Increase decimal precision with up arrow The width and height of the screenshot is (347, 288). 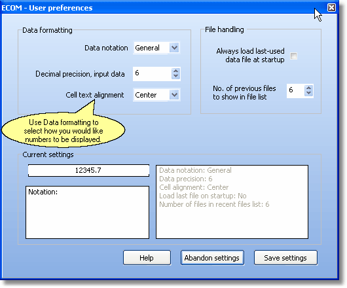[x=175, y=71]
